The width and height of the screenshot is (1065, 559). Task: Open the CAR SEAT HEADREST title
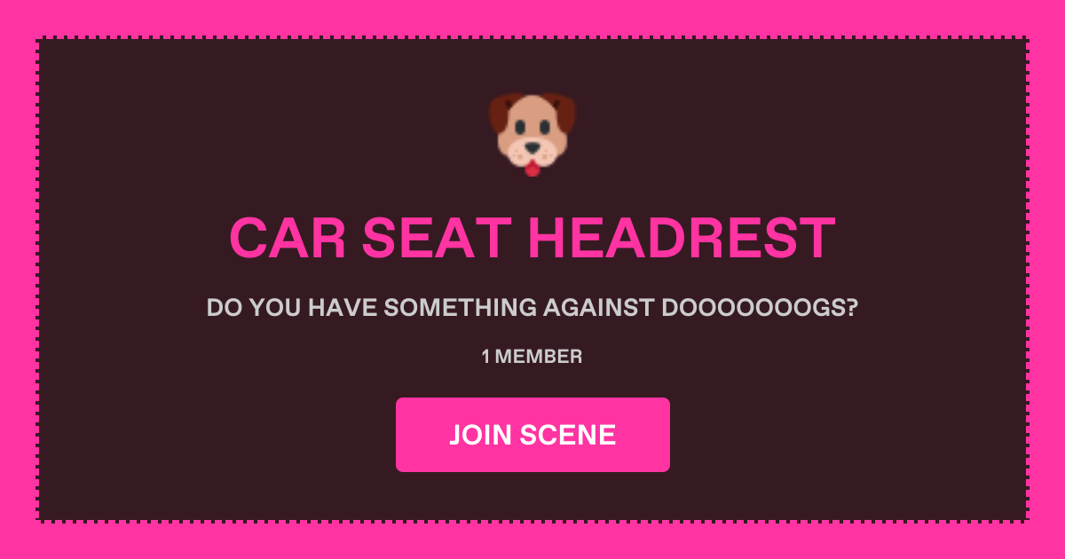point(532,238)
